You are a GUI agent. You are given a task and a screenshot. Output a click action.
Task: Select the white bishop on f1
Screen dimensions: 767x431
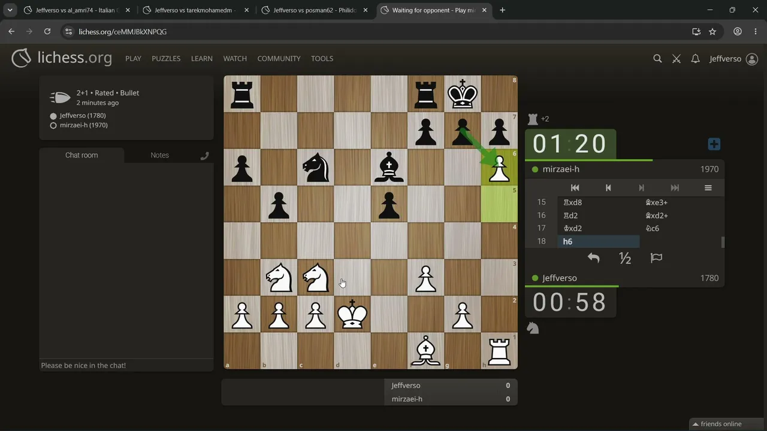point(426,351)
